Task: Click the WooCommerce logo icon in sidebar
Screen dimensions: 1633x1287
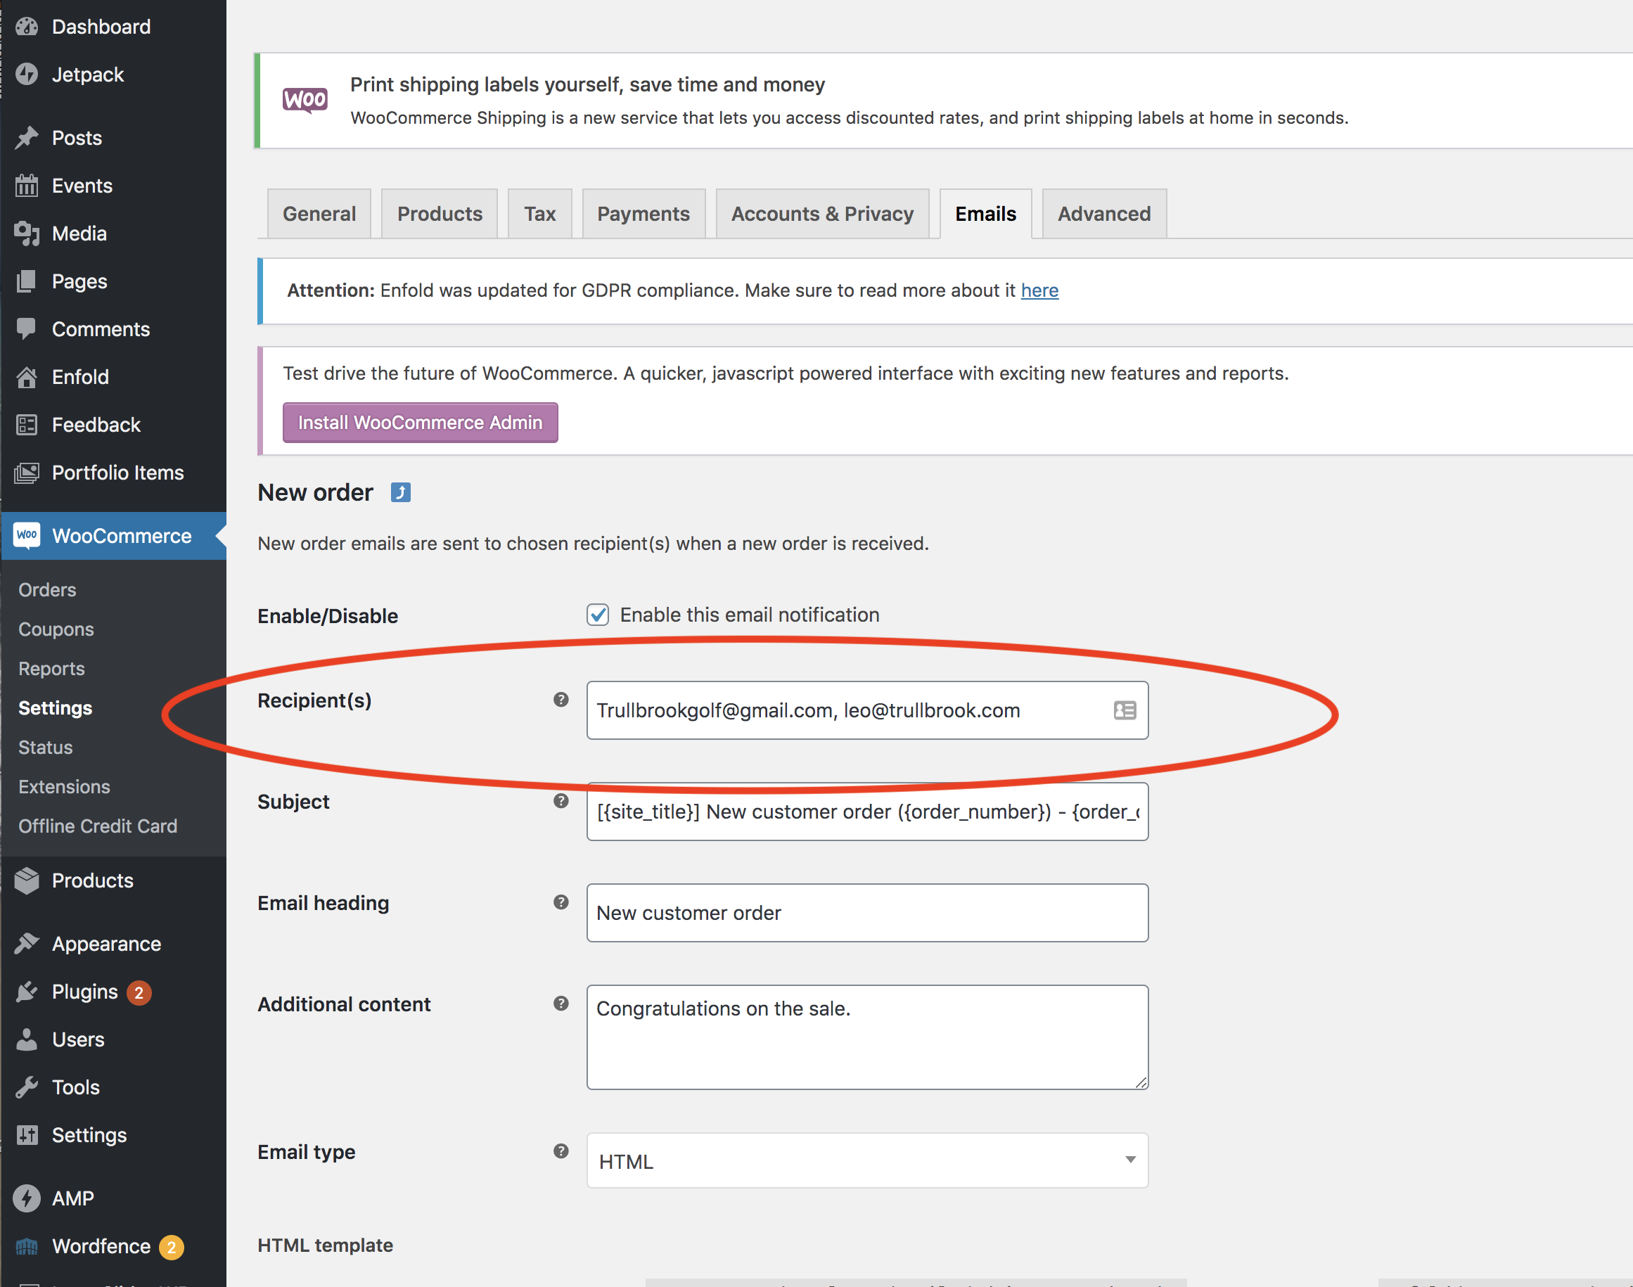Action: pyautogui.click(x=27, y=535)
